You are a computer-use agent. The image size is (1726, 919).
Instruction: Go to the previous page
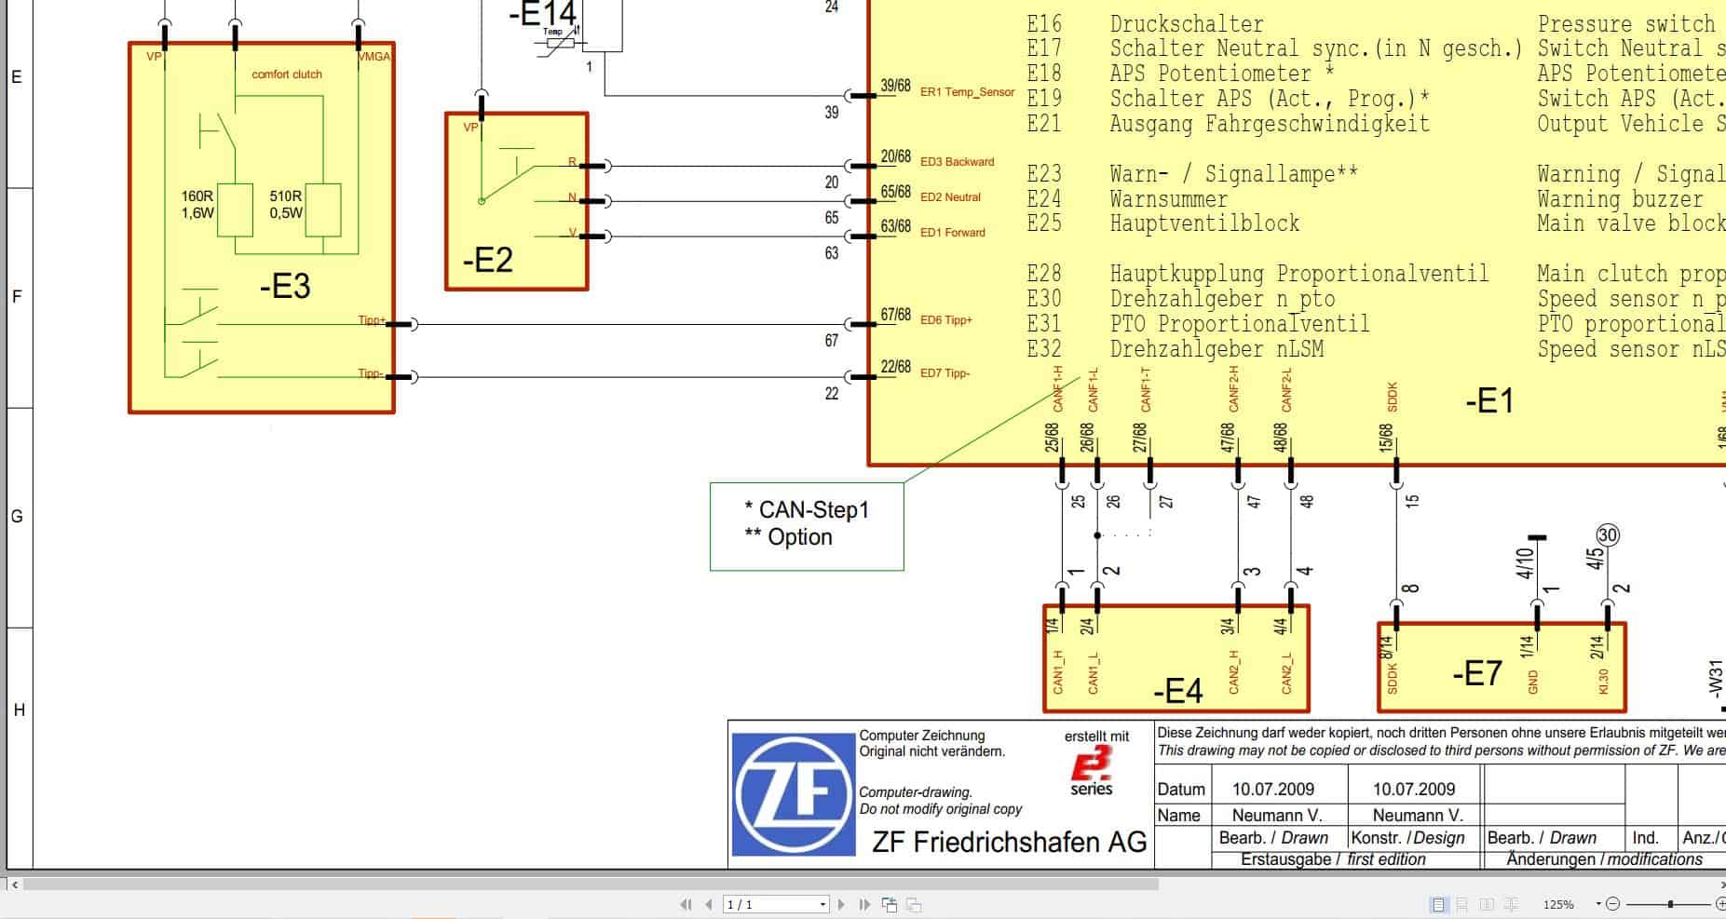[x=708, y=903]
